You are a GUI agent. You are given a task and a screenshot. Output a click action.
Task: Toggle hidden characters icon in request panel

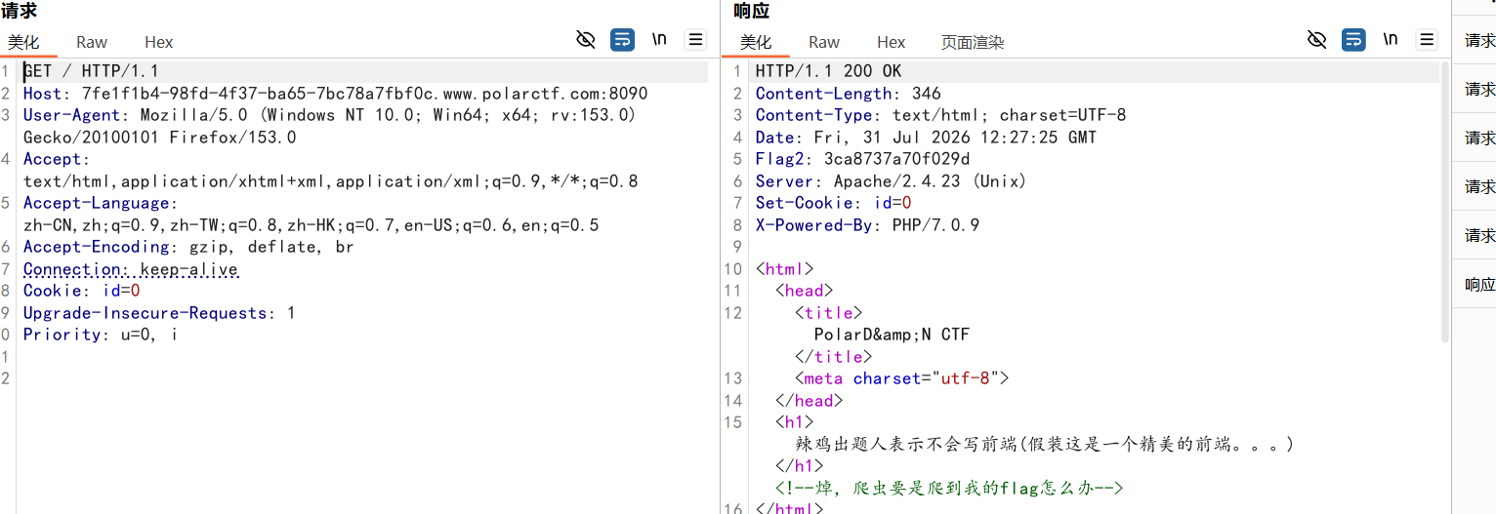(586, 40)
